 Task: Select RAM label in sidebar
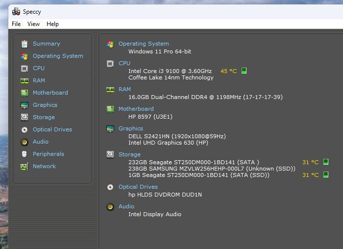pos(39,80)
